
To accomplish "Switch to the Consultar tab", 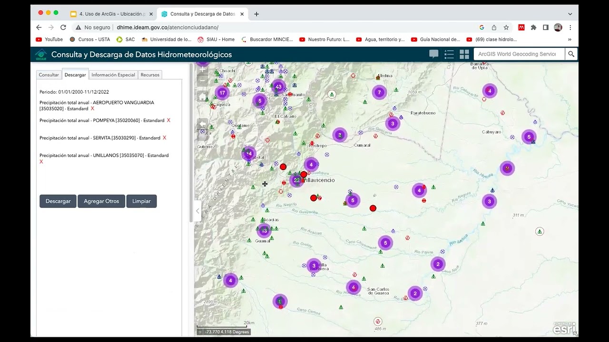I will [49, 75].
